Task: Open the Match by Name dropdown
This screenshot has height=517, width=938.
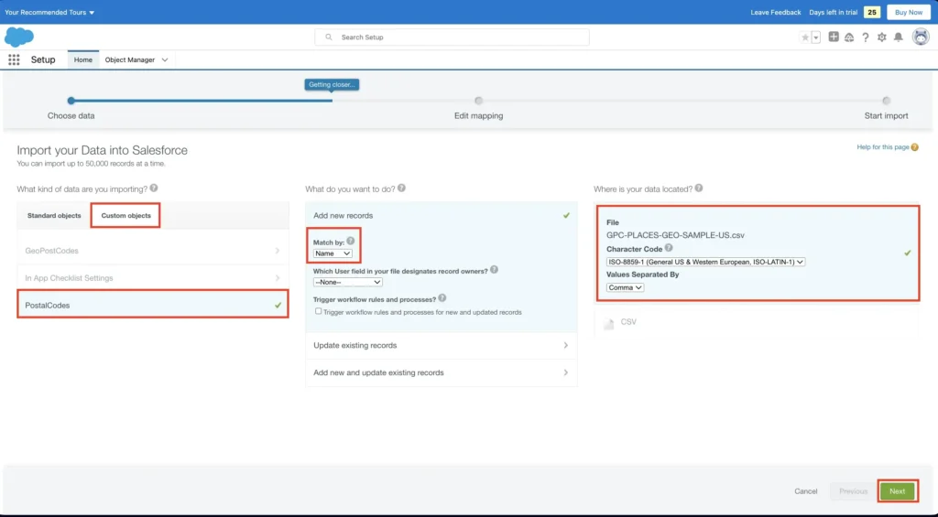Action: pos(333,253)
